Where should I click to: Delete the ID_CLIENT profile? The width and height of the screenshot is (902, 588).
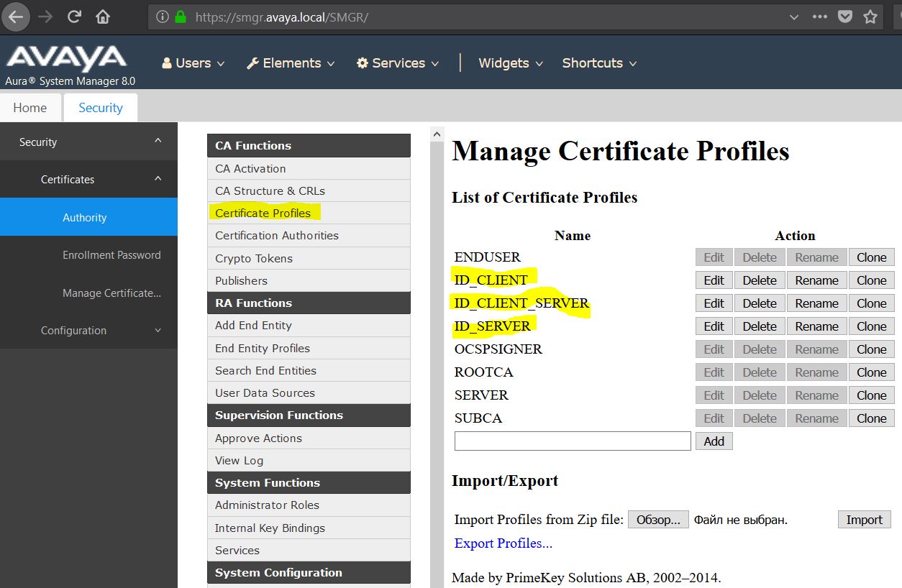(760, 280)
